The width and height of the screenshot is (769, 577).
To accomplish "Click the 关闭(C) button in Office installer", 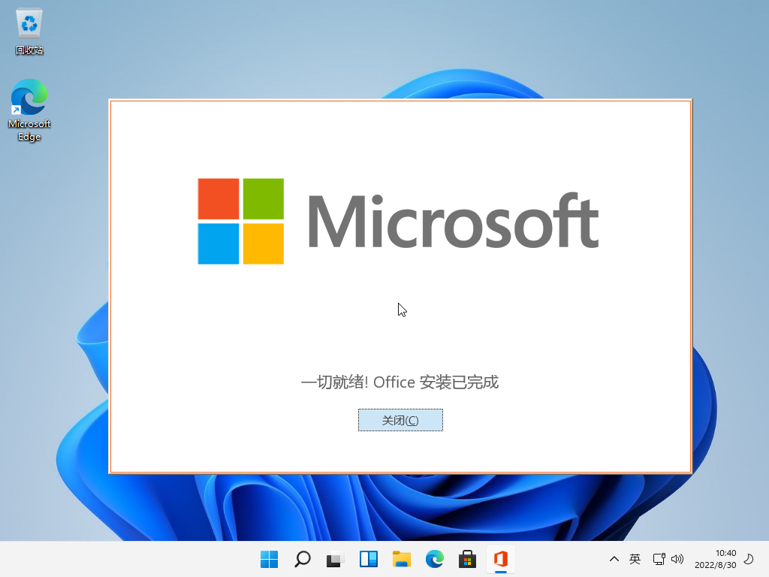I will click(400, 420).
